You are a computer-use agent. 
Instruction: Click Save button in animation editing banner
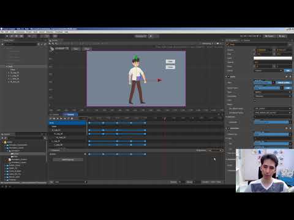click(x=76, y=49)
